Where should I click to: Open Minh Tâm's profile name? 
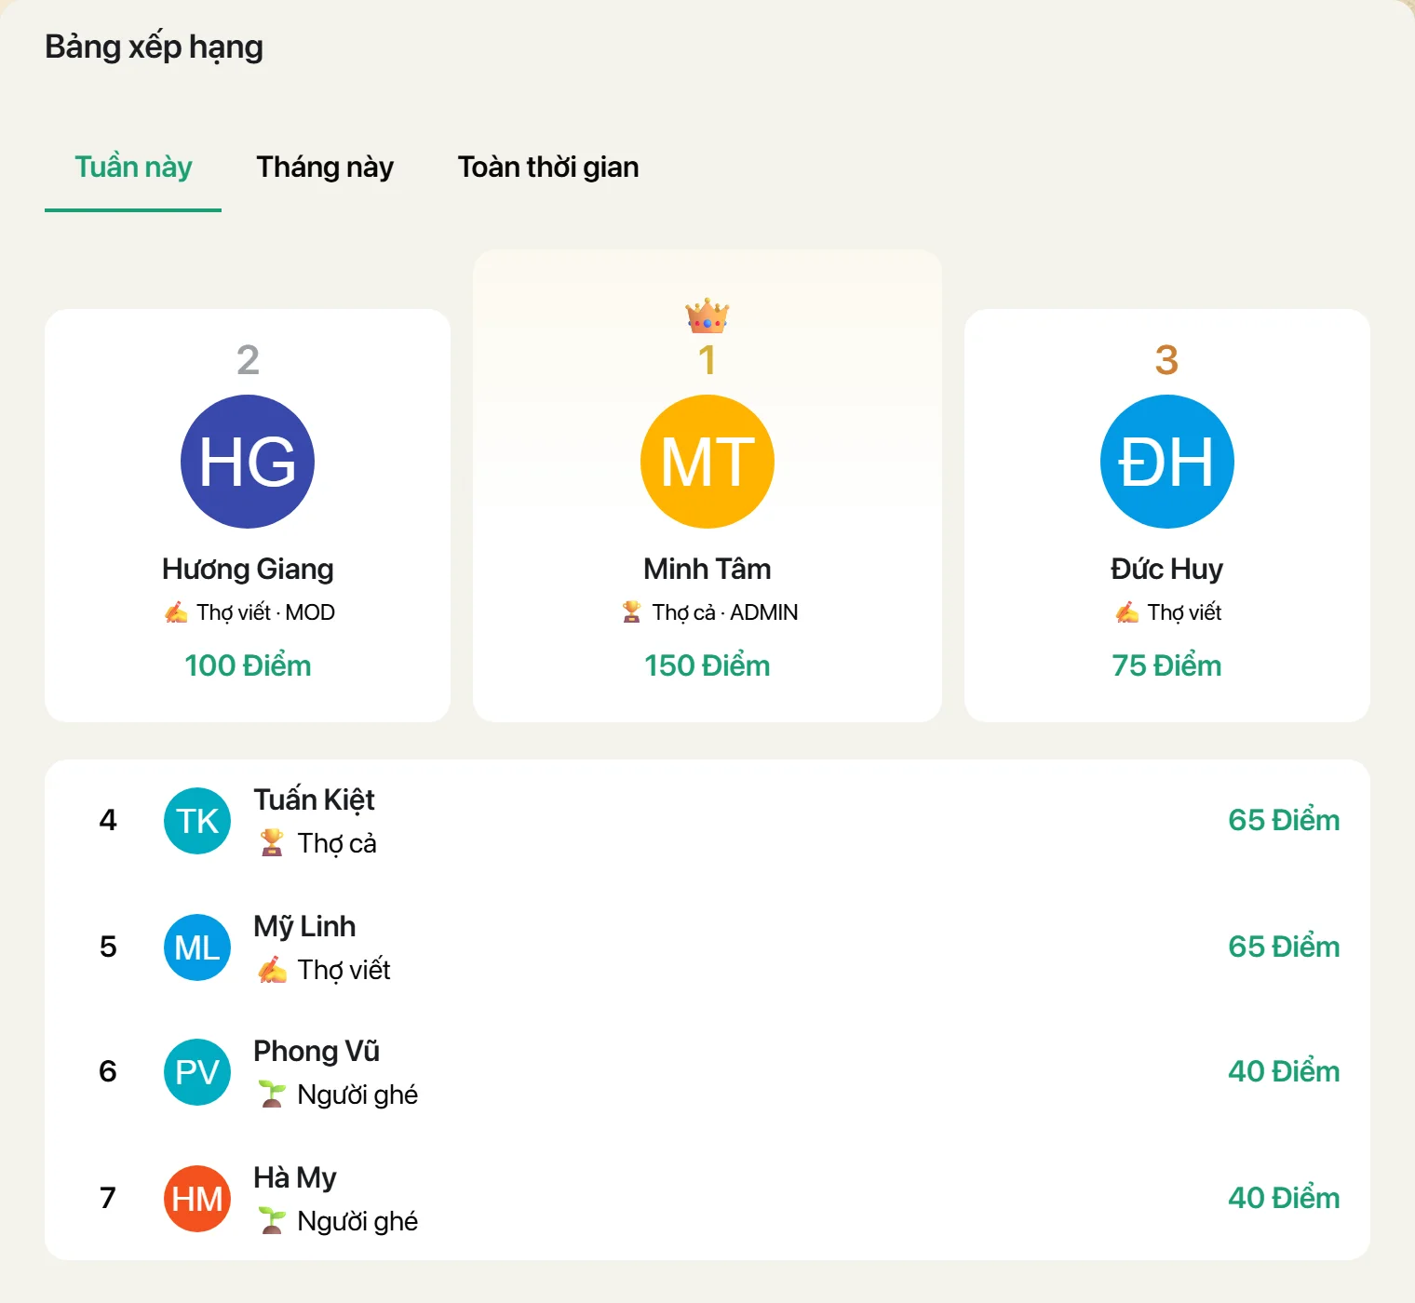coord(707,569)
